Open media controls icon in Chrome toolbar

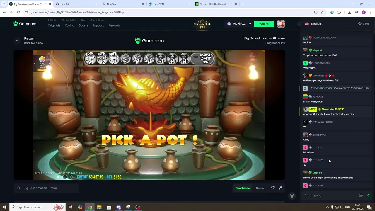pyautogui.click(x=357, y=12)
